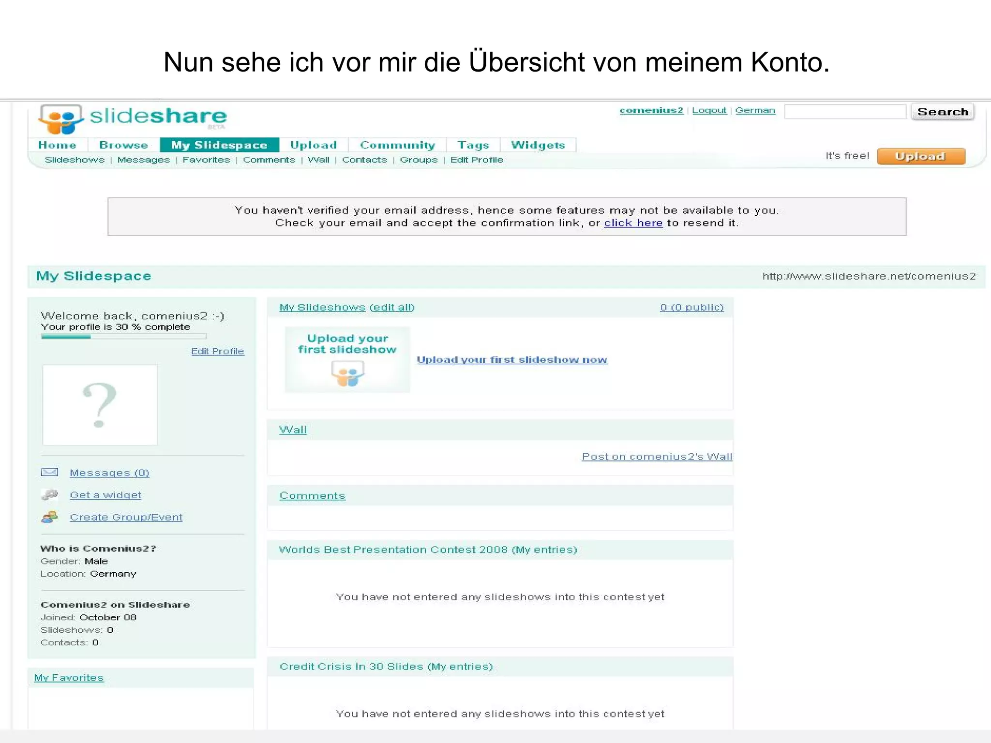The height and width of the screenshot is (743, 991).
Task: Select the My Slidespace tab
Action: click(x=219, y=145)
